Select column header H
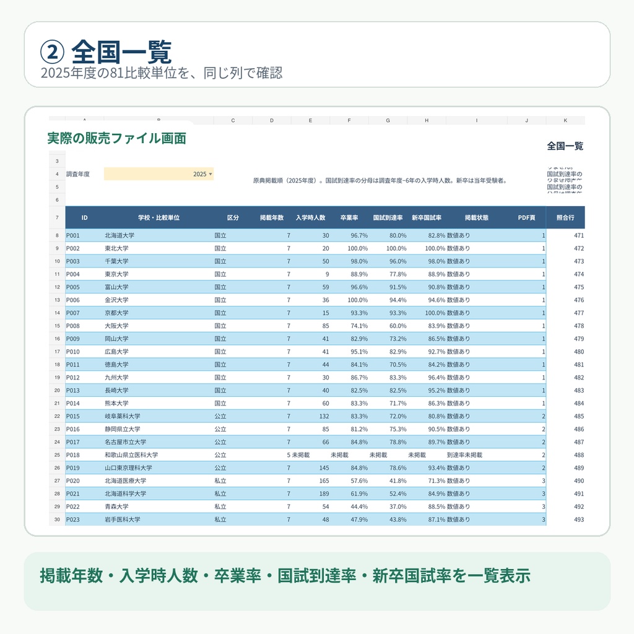 coord(427,121)
